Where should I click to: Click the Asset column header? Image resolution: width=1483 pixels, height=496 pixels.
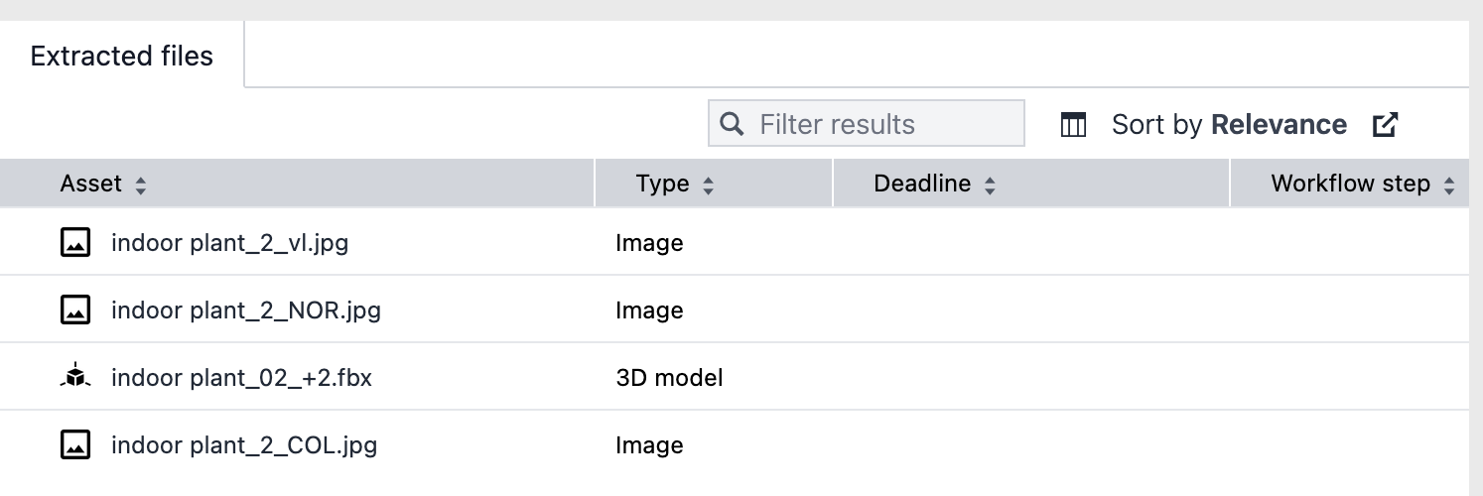91,184
